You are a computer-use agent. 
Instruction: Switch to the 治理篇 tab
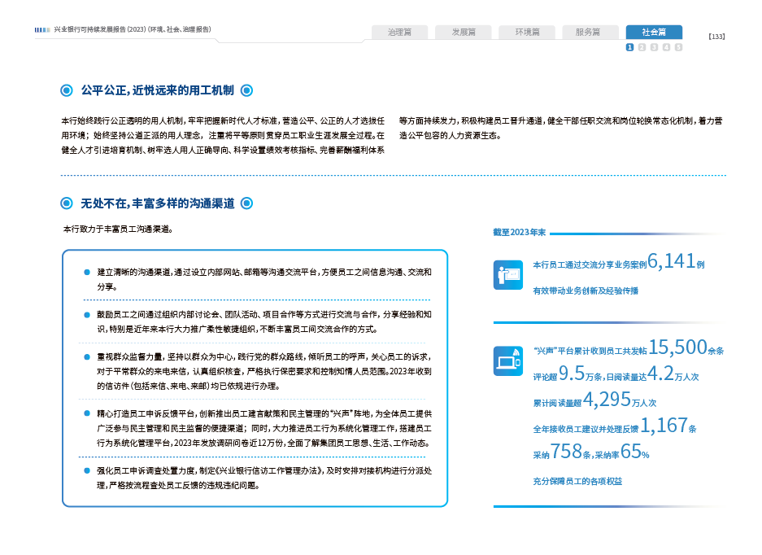tap(399, 33)
